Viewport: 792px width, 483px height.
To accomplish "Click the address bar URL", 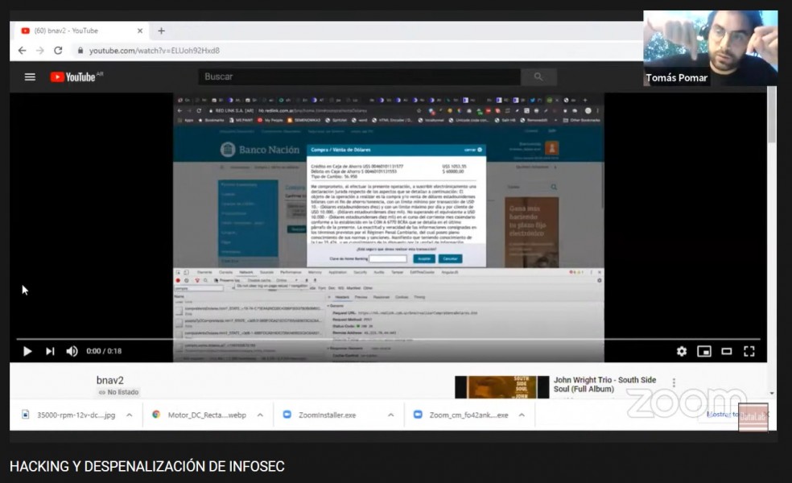I will (x=154, y=51).
